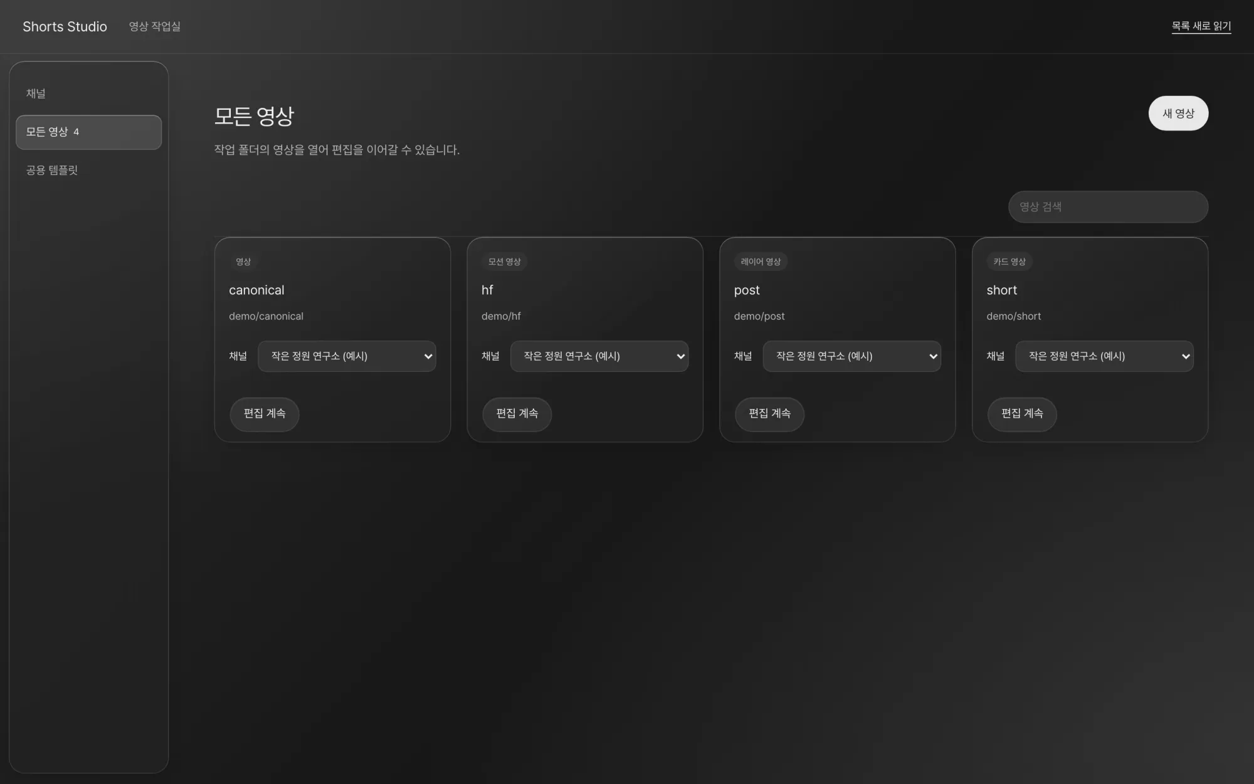Screen dimensions: 1254x784
Task: Click the 모든 영상 page heading
Action: 254,116
